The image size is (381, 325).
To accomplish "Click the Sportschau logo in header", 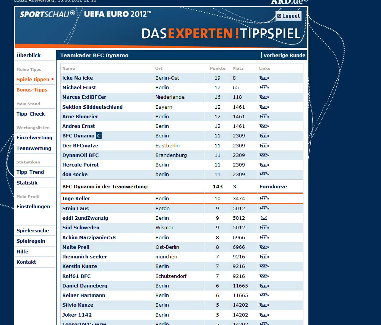I will click(x=47, y=15).
